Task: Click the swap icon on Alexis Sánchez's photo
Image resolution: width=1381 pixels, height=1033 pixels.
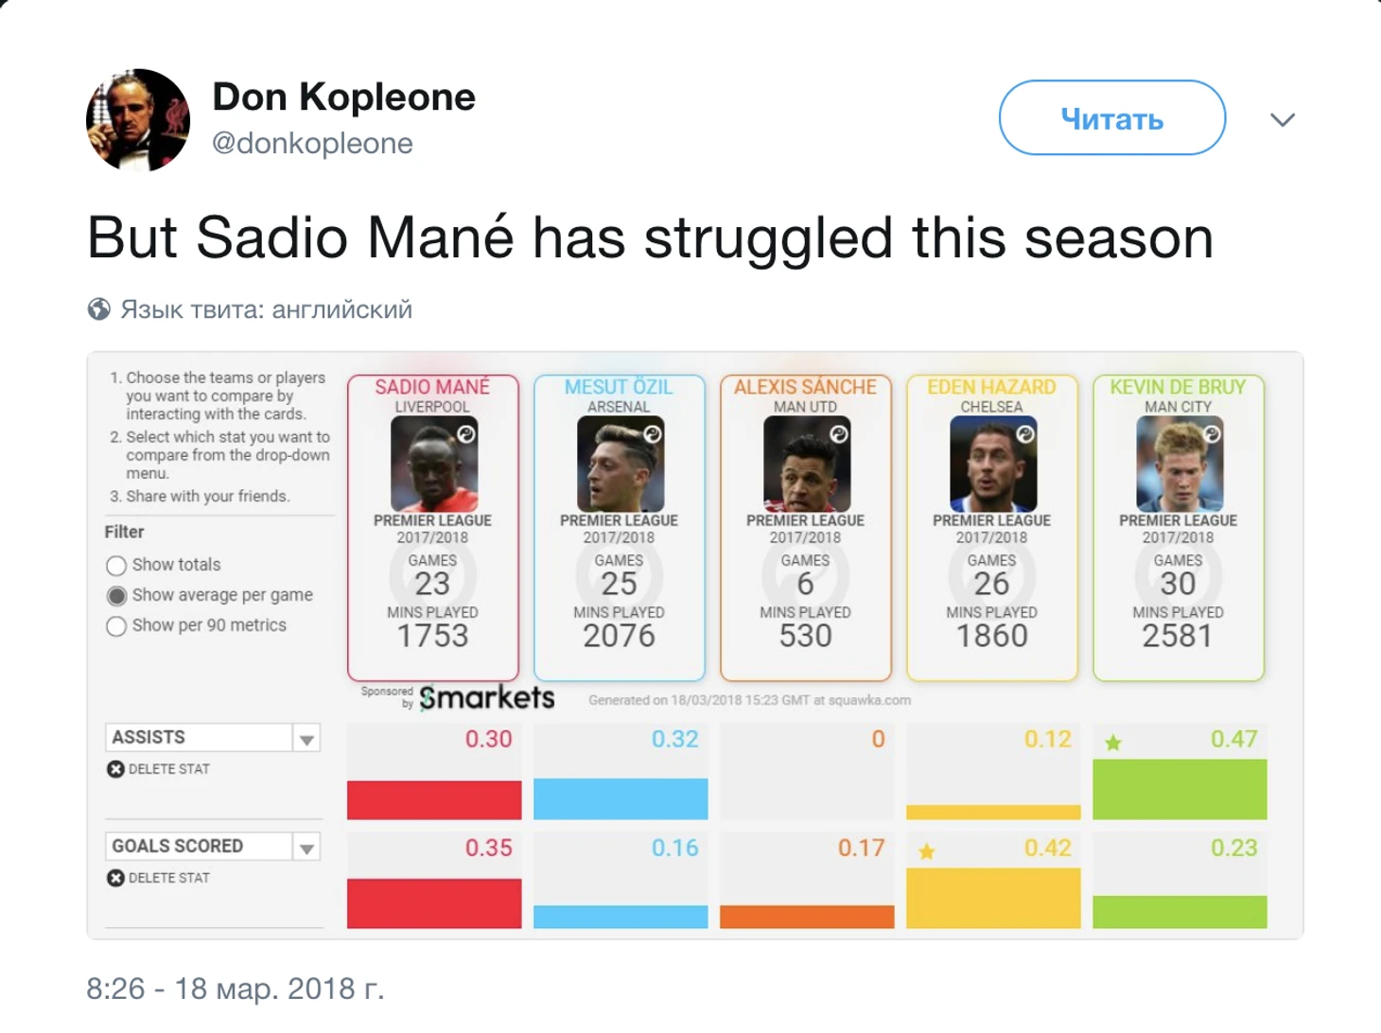Action: point(838,434)
